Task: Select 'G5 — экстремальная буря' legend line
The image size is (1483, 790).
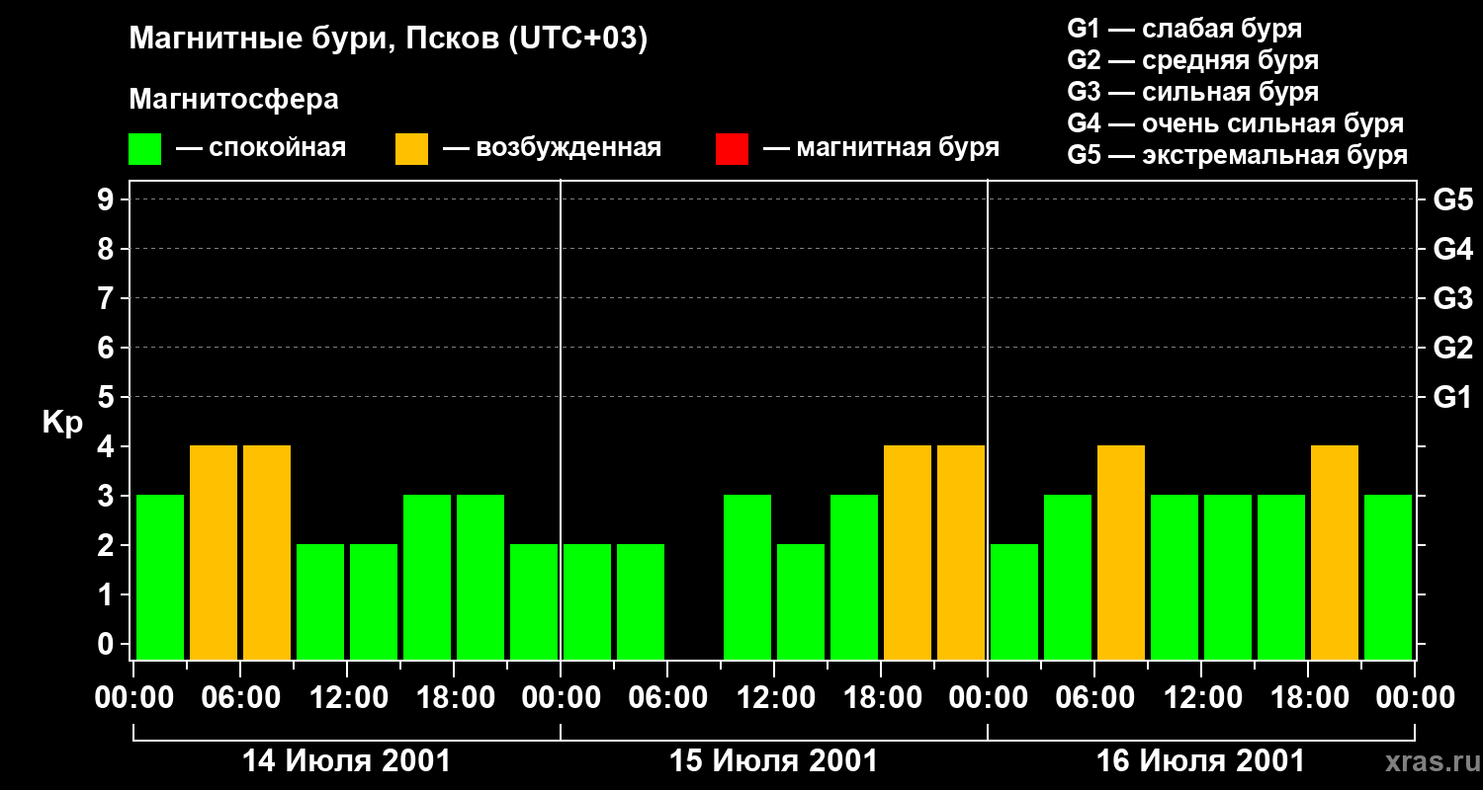Action: click(x=1238, y=155)
